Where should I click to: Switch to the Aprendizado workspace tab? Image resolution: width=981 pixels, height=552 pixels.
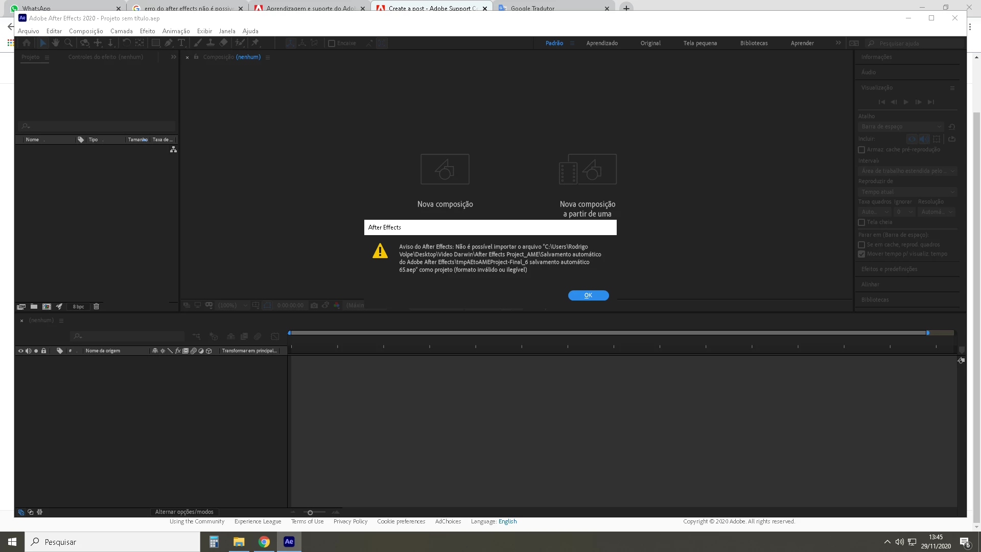[602, 43]
